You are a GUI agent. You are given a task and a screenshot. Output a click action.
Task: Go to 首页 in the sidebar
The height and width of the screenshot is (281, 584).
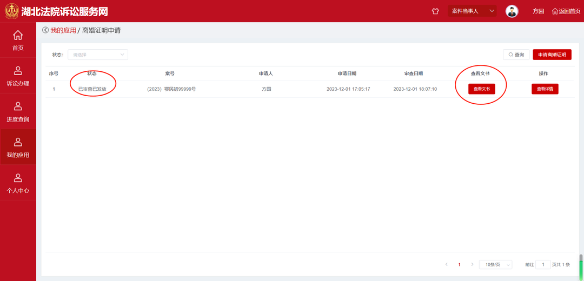pos(18,41)
